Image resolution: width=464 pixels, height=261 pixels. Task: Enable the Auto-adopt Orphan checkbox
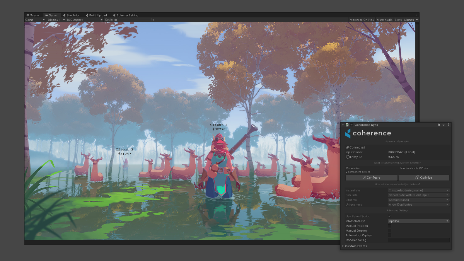click(389, 235)
